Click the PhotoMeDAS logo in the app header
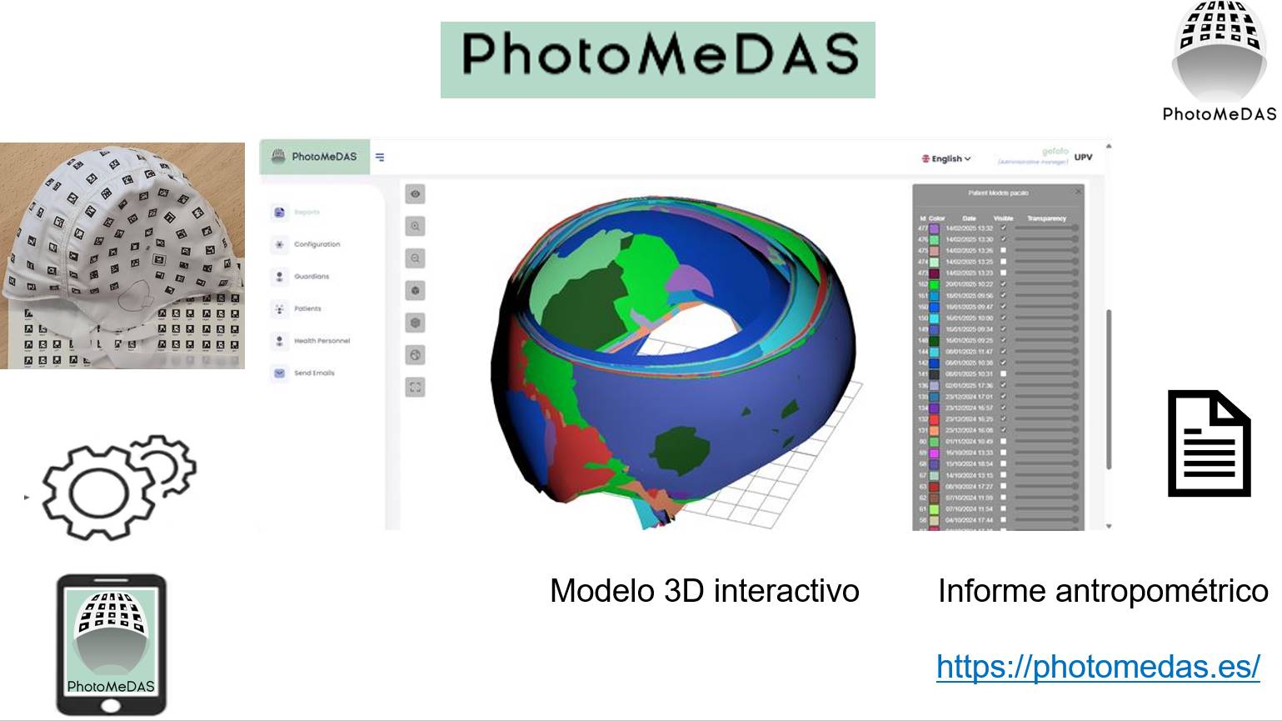 pos(315,157)
